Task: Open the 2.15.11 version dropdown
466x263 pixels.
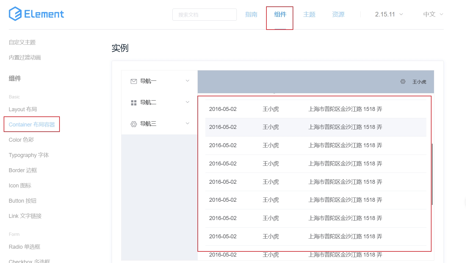Action: pos(389,14)
